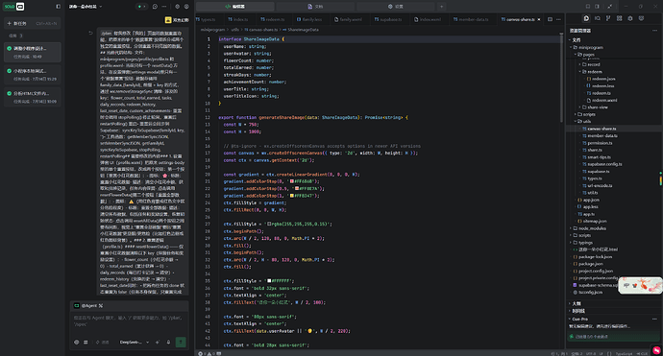The width and height of the screenshot is (663, 356).
Task: Open the search icon in right panel toolbar
Action: tap(597, 18)
